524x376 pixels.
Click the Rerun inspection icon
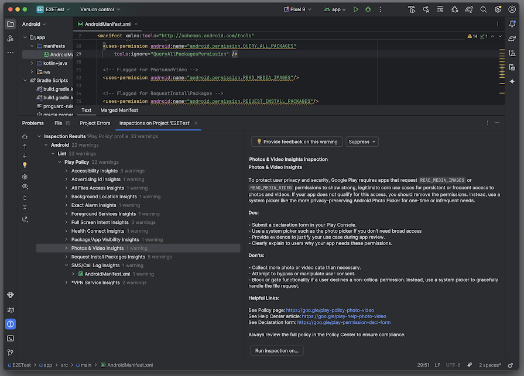point(25,137)
